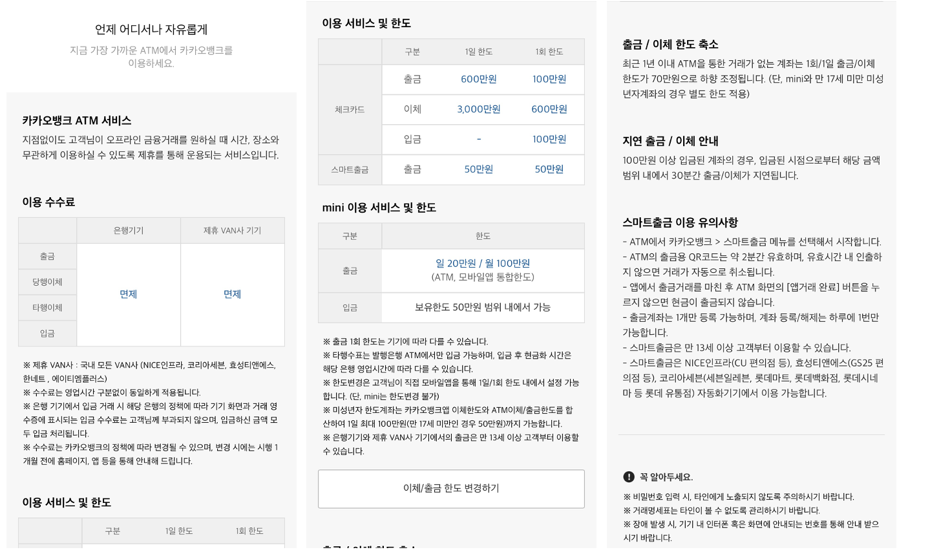Click the 당행이체 row label
The width and height of the screenshot is (928, 552).
(x=48, y=282)
